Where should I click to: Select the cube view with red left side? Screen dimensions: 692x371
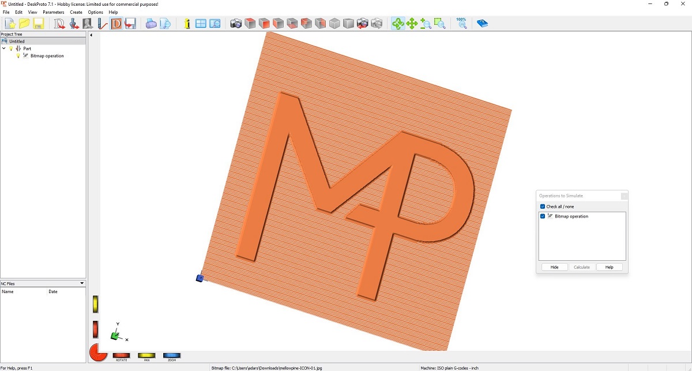tap(278, 24)
